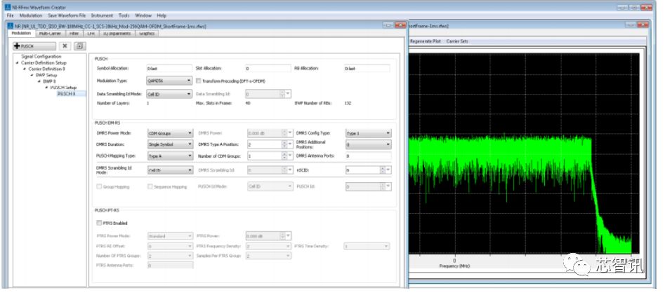This screenshot has width=665, height=295.
Task: Open the Instrument menu
Action: [103, 15]
